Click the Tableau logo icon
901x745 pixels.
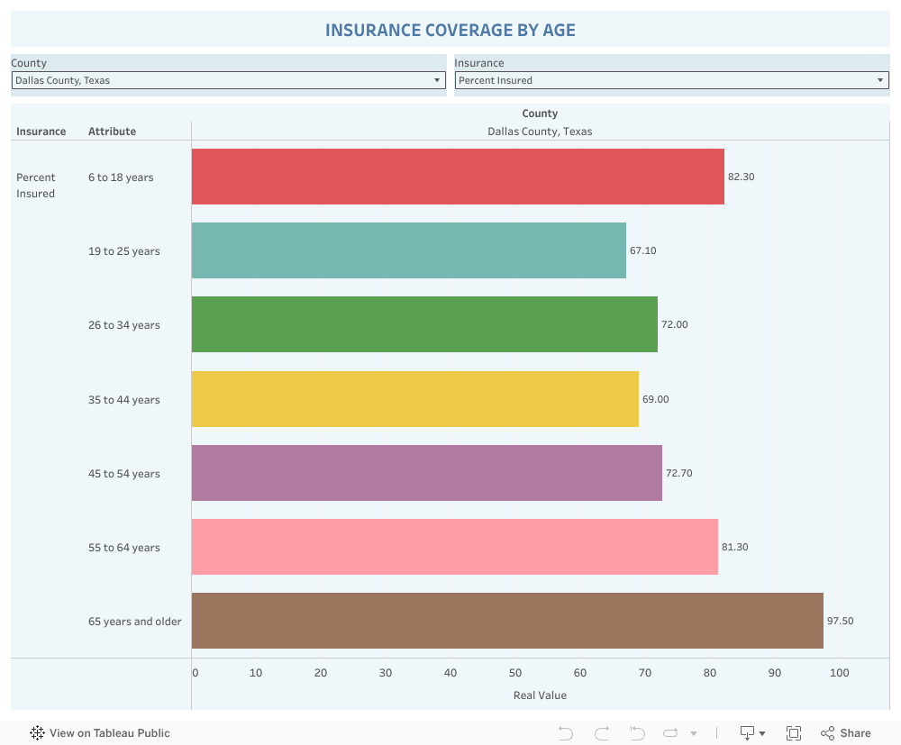(38, 733)
